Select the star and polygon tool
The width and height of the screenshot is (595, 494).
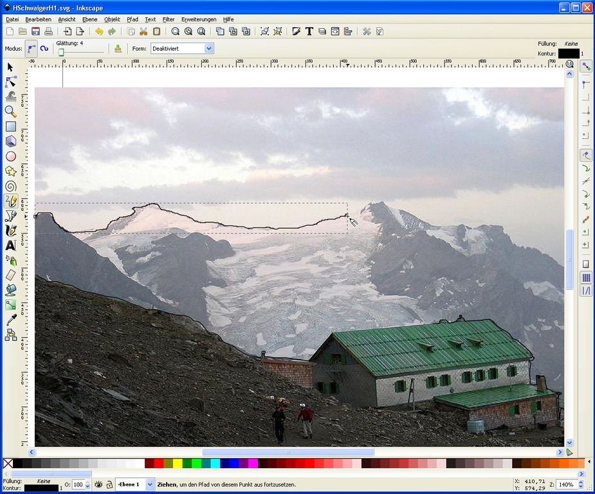click(x=10, y=171)
